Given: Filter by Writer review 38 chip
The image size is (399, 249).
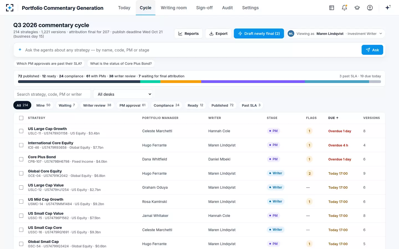Looking at the screenshot, I should (97, 105).
